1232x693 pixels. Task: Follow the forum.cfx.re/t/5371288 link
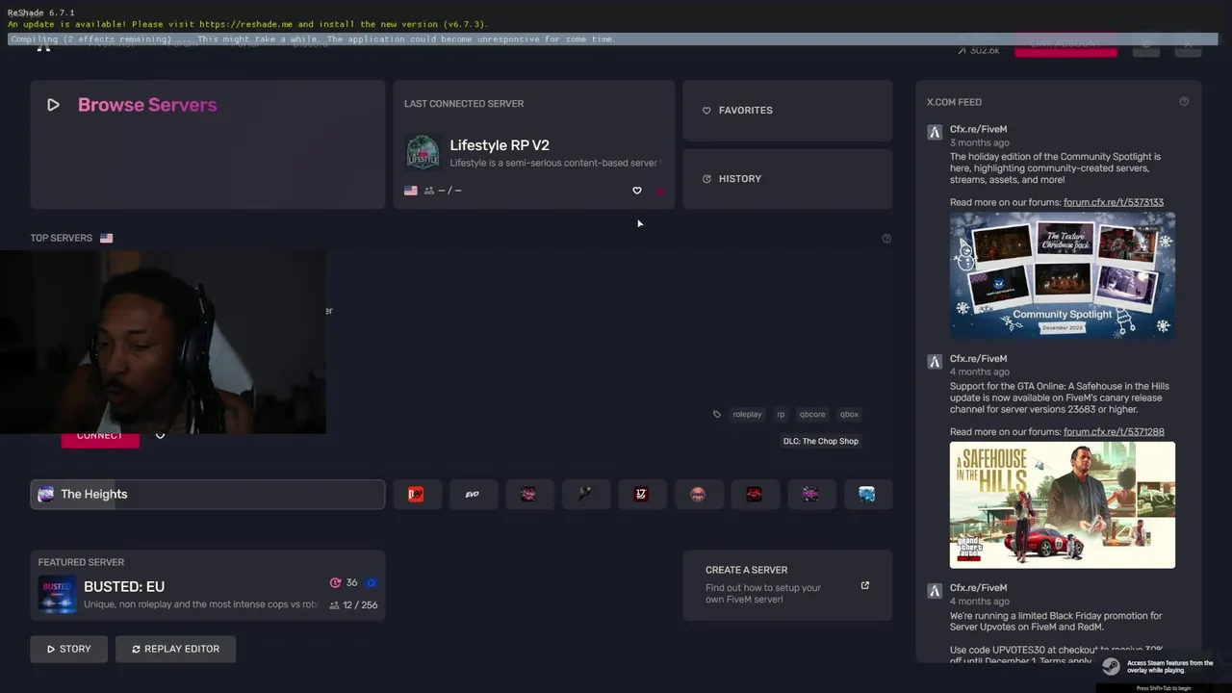[1114, 432]
